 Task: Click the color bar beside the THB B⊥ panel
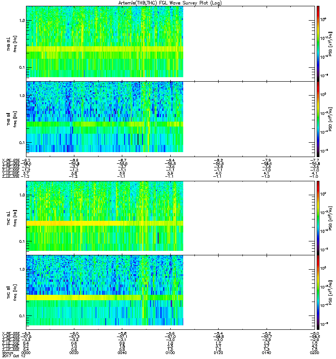coord(318,44)
